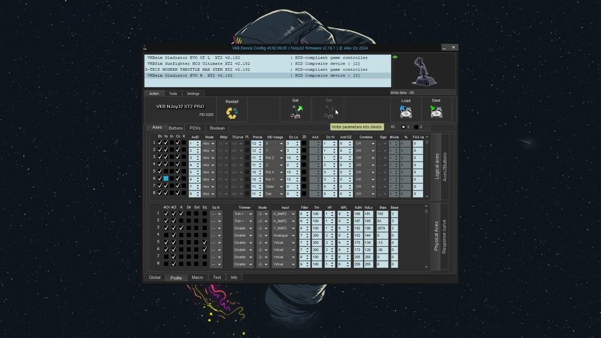The height and width of the screenshot is (338, 601).
Task: Click the Load from disk icon
Action: point(406,112)
